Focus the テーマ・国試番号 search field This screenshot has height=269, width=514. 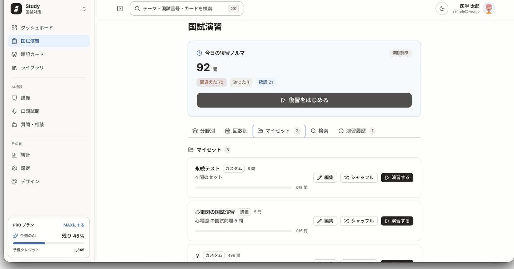[x=186, y=9]
